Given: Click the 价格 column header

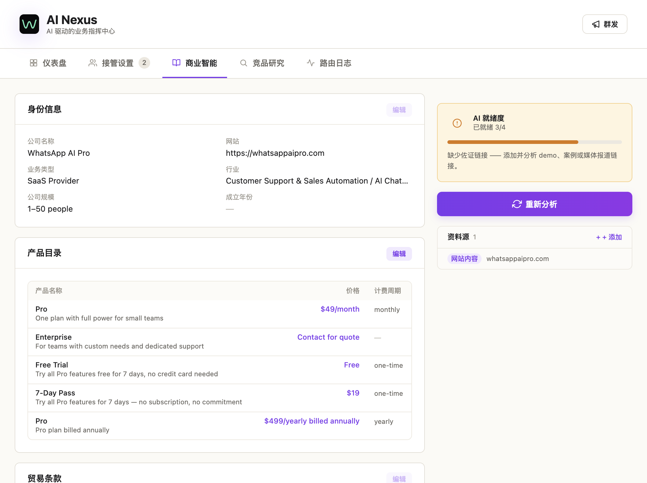Looking at the screenshot, I should [x=352, y=291].
